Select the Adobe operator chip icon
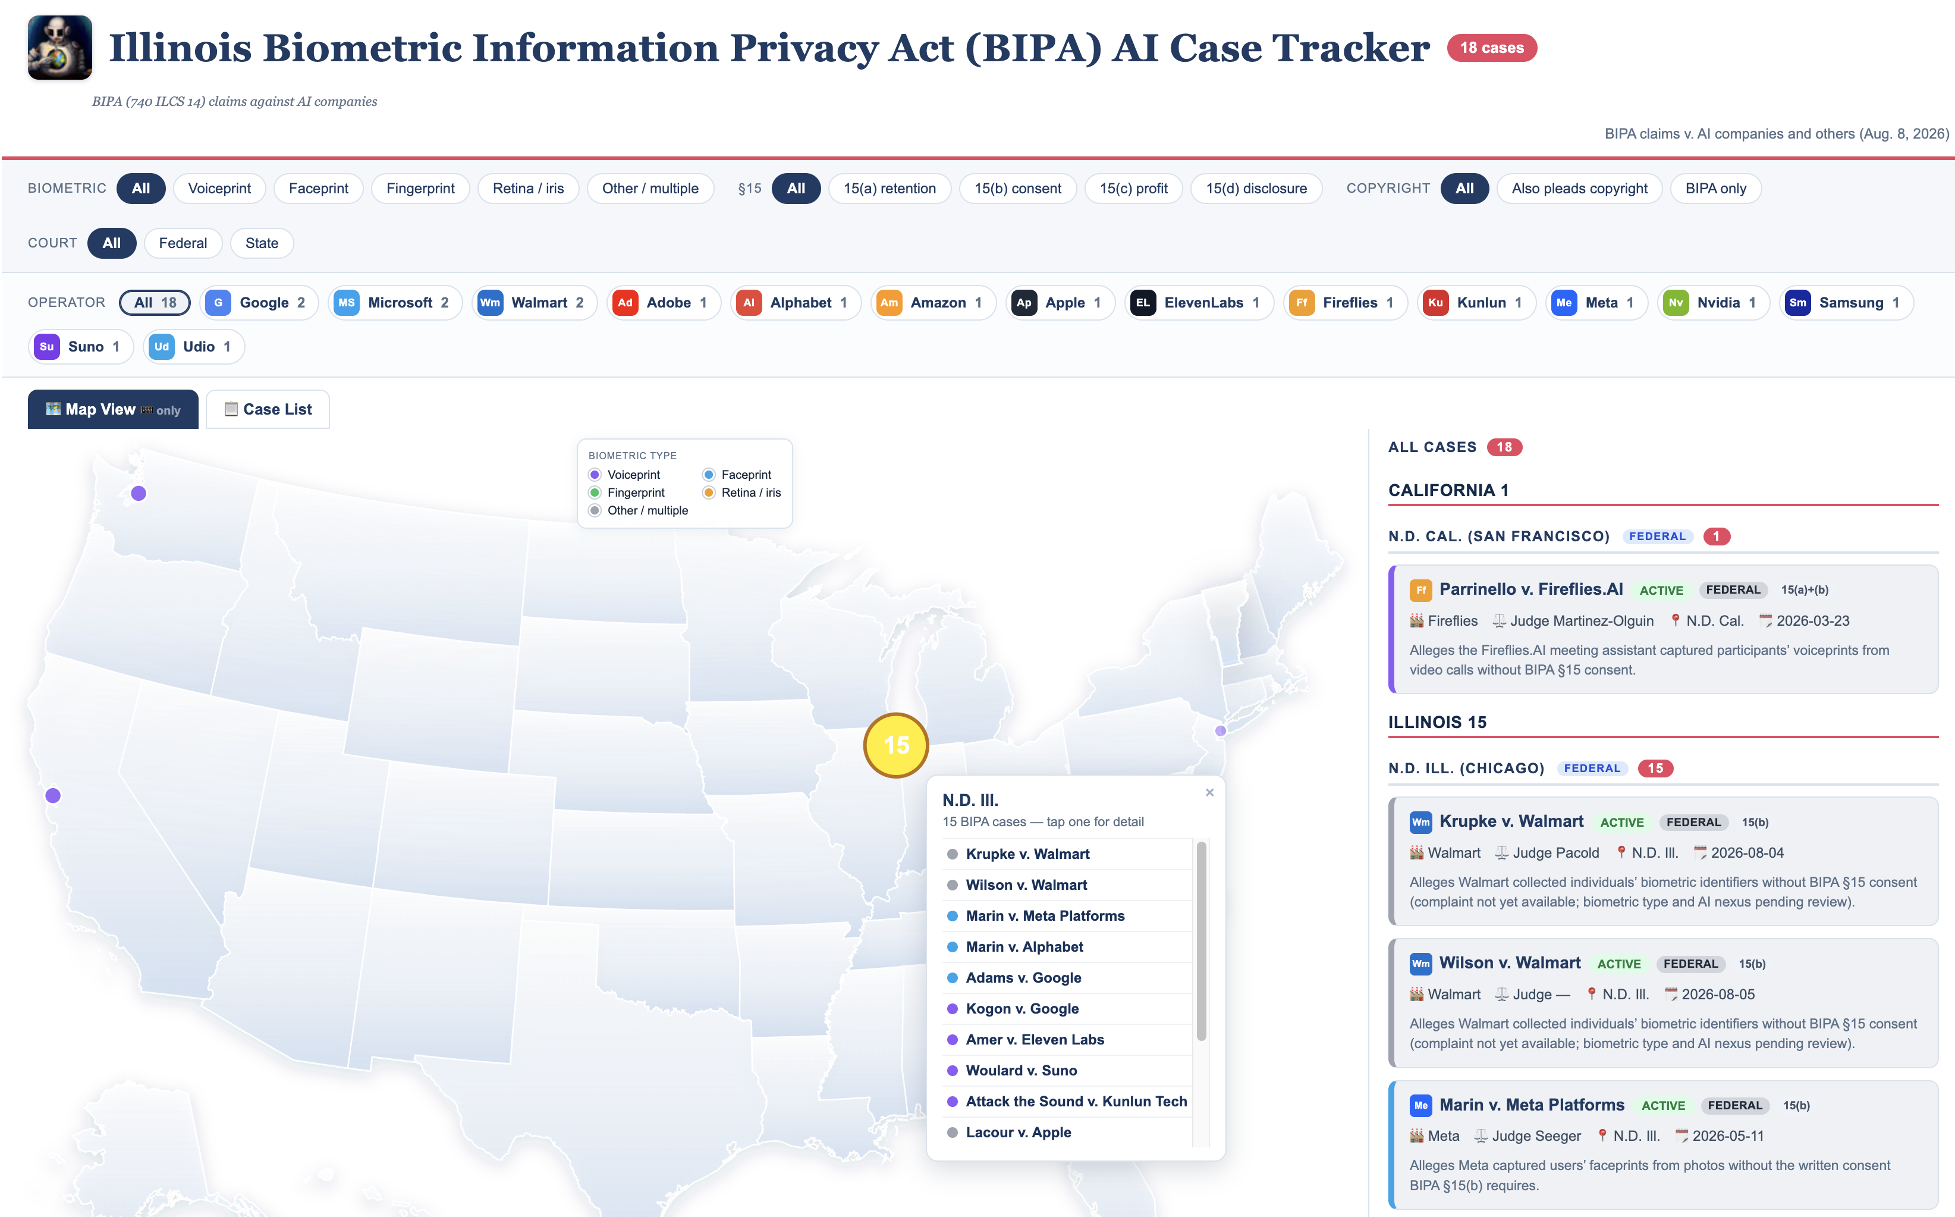This screenshot has height=1217, width=1955. 625,303
